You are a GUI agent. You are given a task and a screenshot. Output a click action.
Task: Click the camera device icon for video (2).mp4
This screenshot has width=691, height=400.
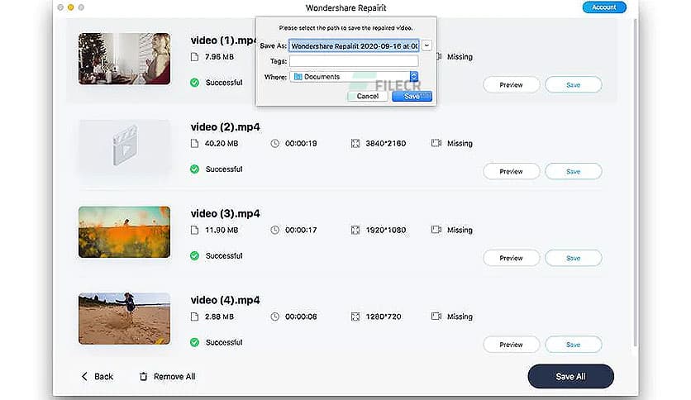(x=436, y=143)
